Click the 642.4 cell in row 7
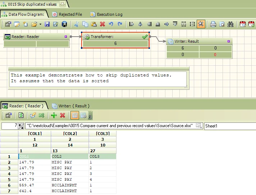The width and height of the screenshot is (256, 195). pyautogui.click(x=35, y=191)
